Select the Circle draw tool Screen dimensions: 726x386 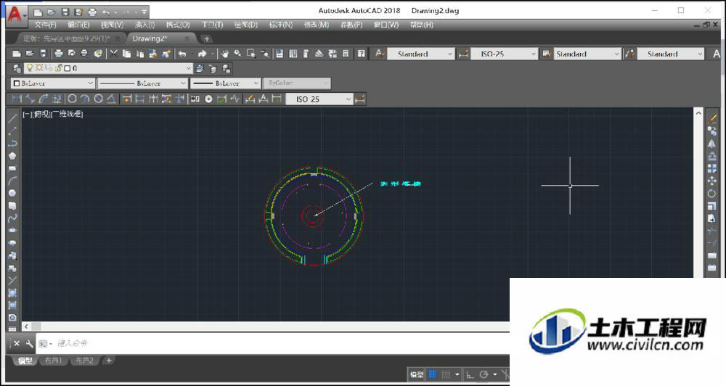point(12,193)
